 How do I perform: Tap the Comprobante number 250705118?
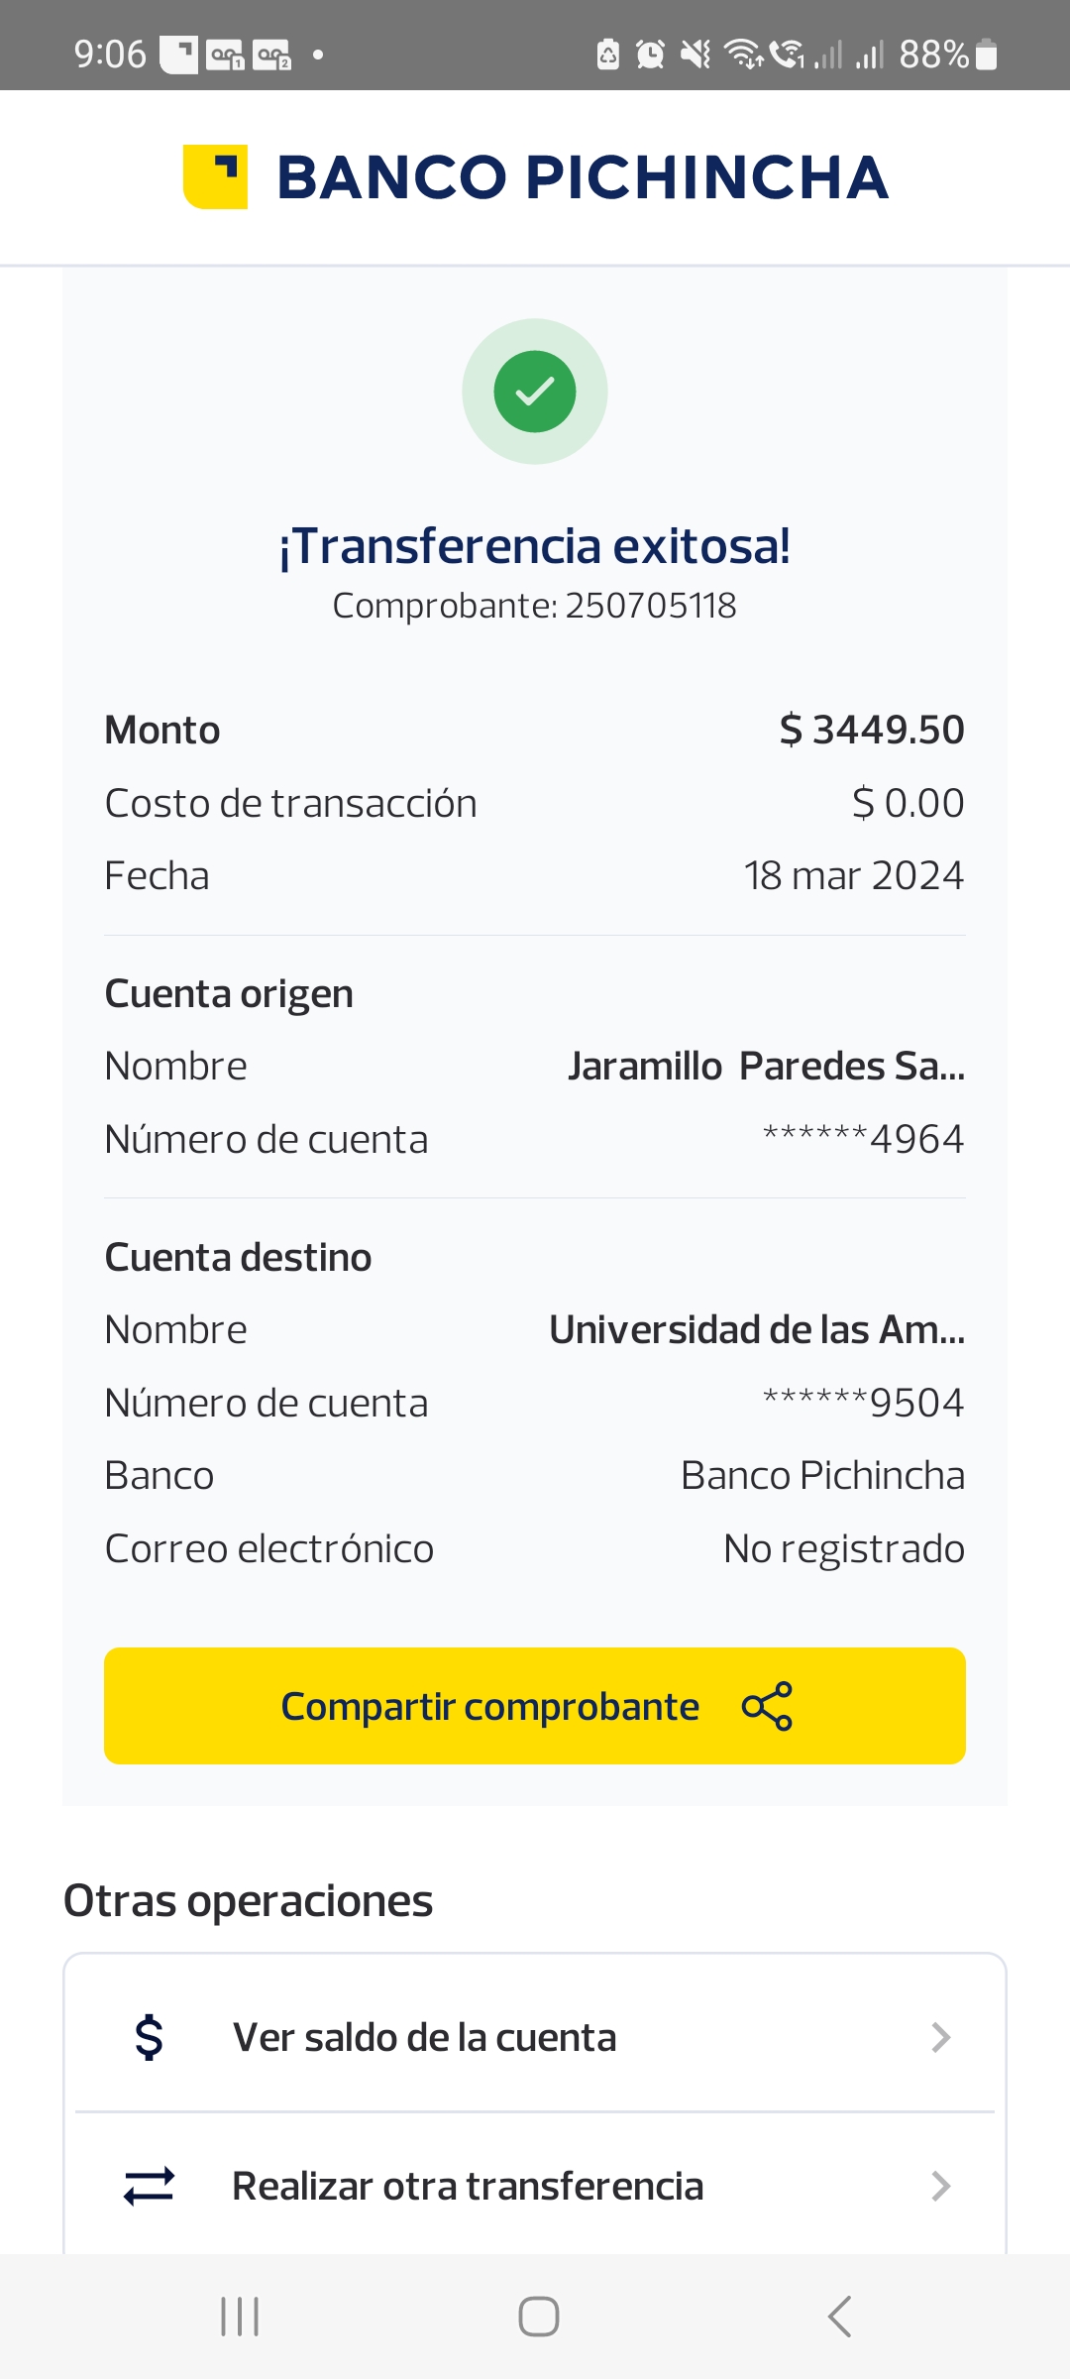point(650,606)
